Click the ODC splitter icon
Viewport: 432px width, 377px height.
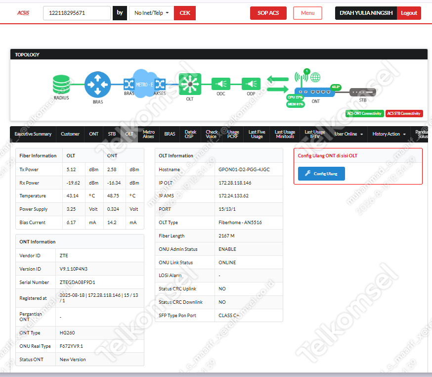220,84
